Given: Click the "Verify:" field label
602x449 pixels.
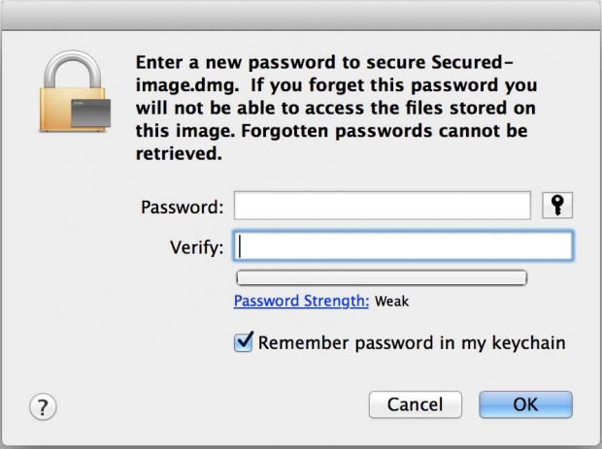Looking at the screenshot, I should 196,247.
